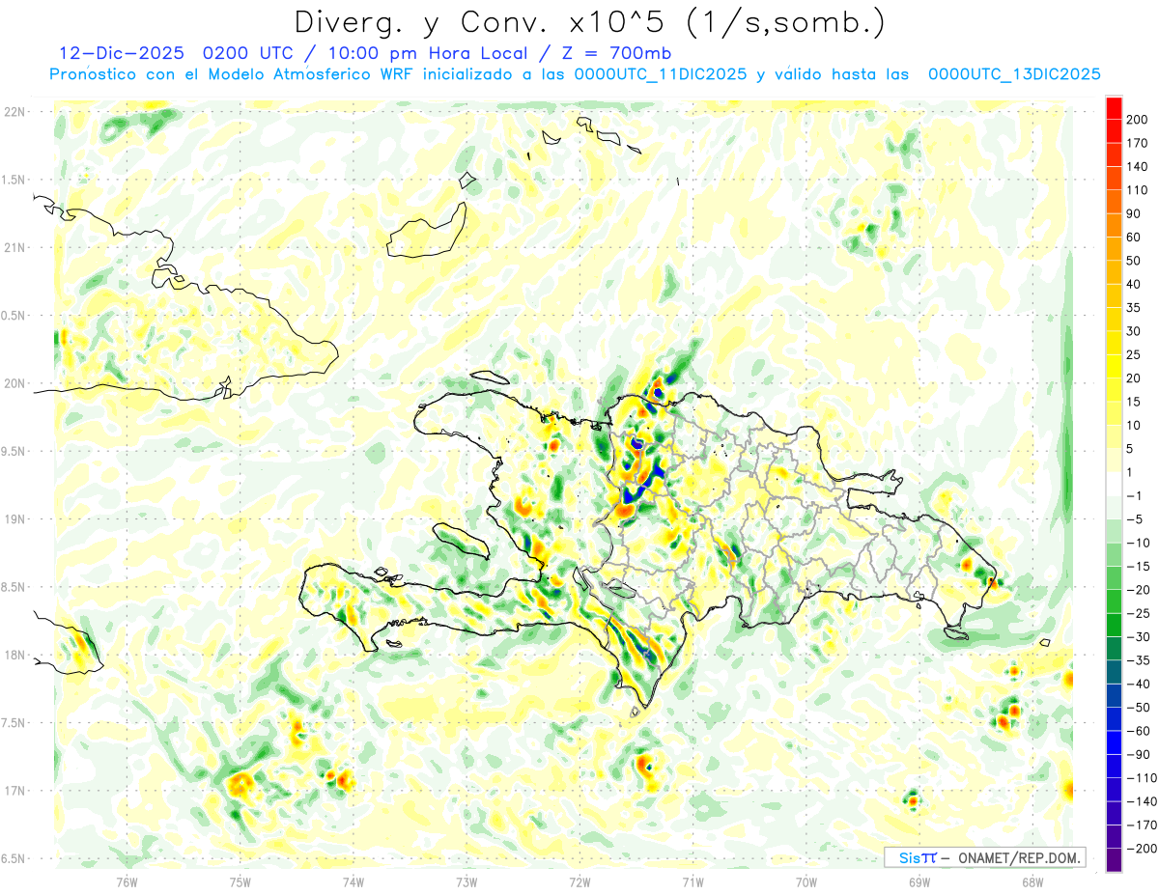The height and width of the screenshot is (895, 1159).
Task: Click the '72W' longitude label
Action: coord(579,881)
